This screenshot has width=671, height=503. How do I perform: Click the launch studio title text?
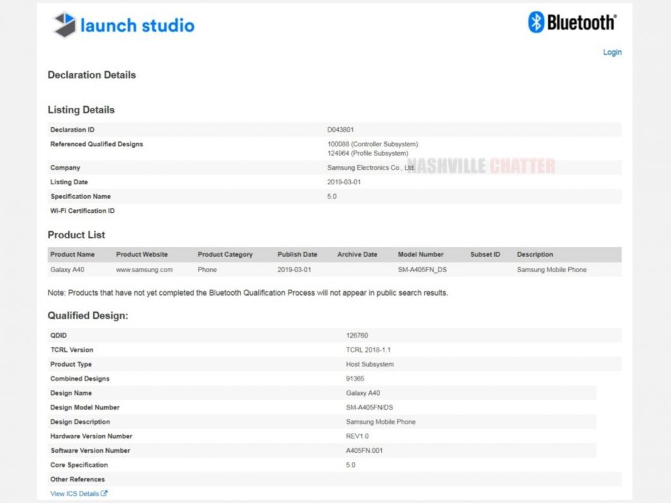(137, 25)
